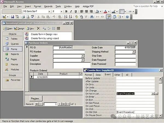The image size is (164, 123).
Task: Click the Properties toolbar icon
Action: (x=109, y=17)
